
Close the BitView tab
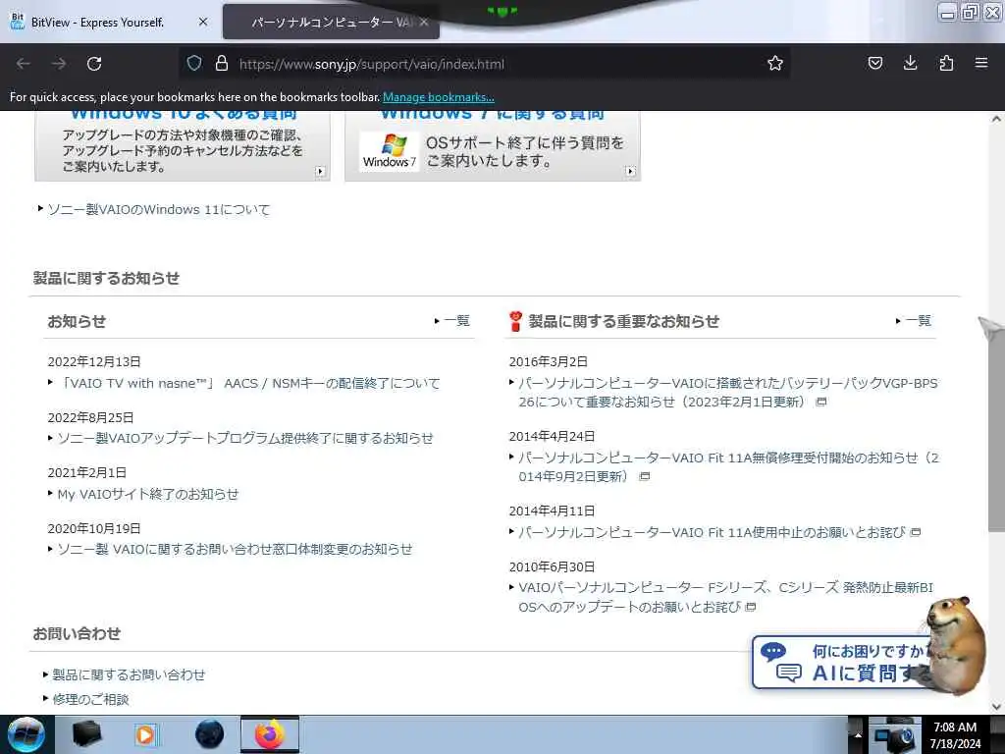point(202,22)
